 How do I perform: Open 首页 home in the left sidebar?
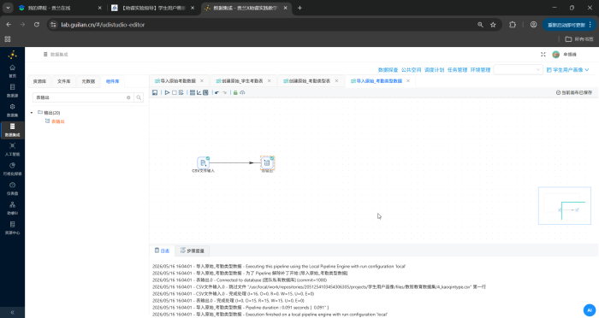pyautogui.click(x=12, y=71)
